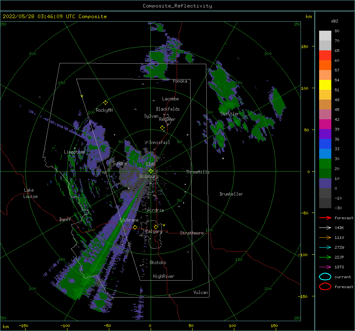Click the Stettler label
355x331 pixels.
pos(230,114)
